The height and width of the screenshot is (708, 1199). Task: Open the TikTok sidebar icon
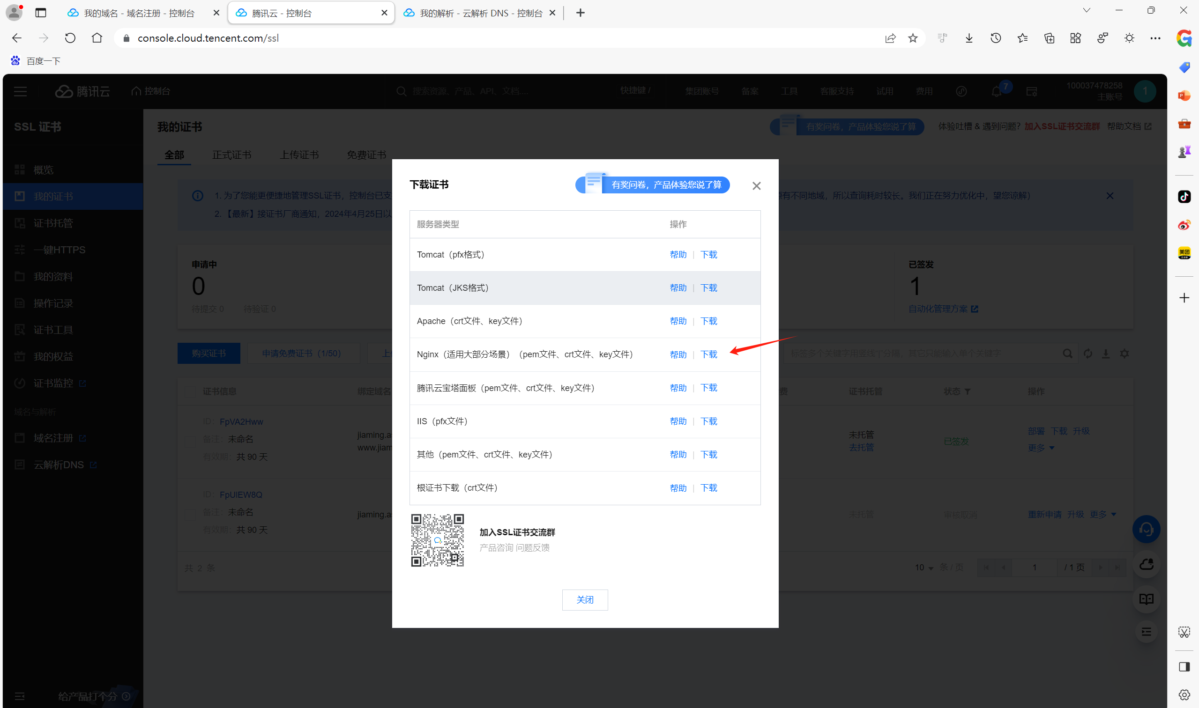1184,197
